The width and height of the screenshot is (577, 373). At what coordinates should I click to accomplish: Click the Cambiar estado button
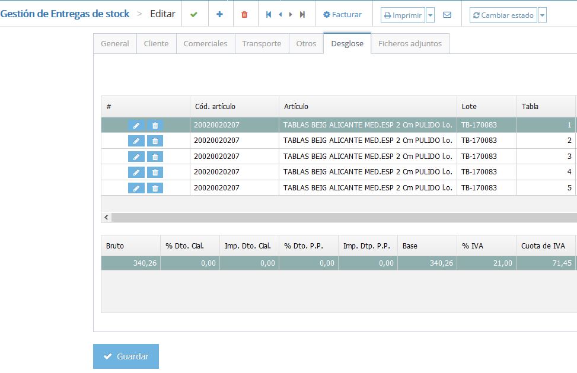click(503, 15)
